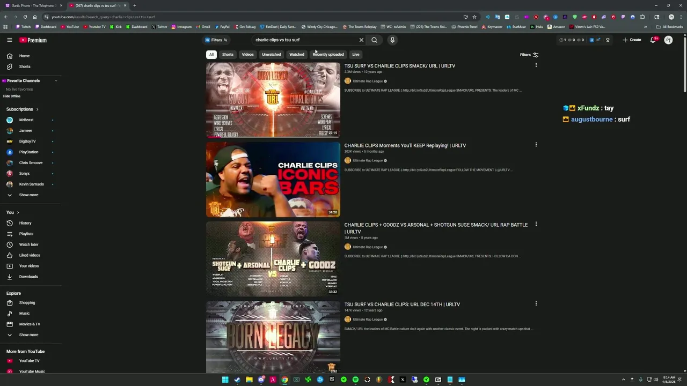The height and width of the screenshot is (386, 687).
Task: Open Music under Explore
Action: [x=30, y=314]
